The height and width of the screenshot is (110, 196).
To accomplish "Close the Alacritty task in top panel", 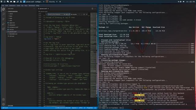I will (57, 2).
